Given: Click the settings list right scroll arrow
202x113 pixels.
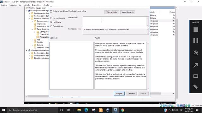Looking at the screenshot, I should 173,94.
